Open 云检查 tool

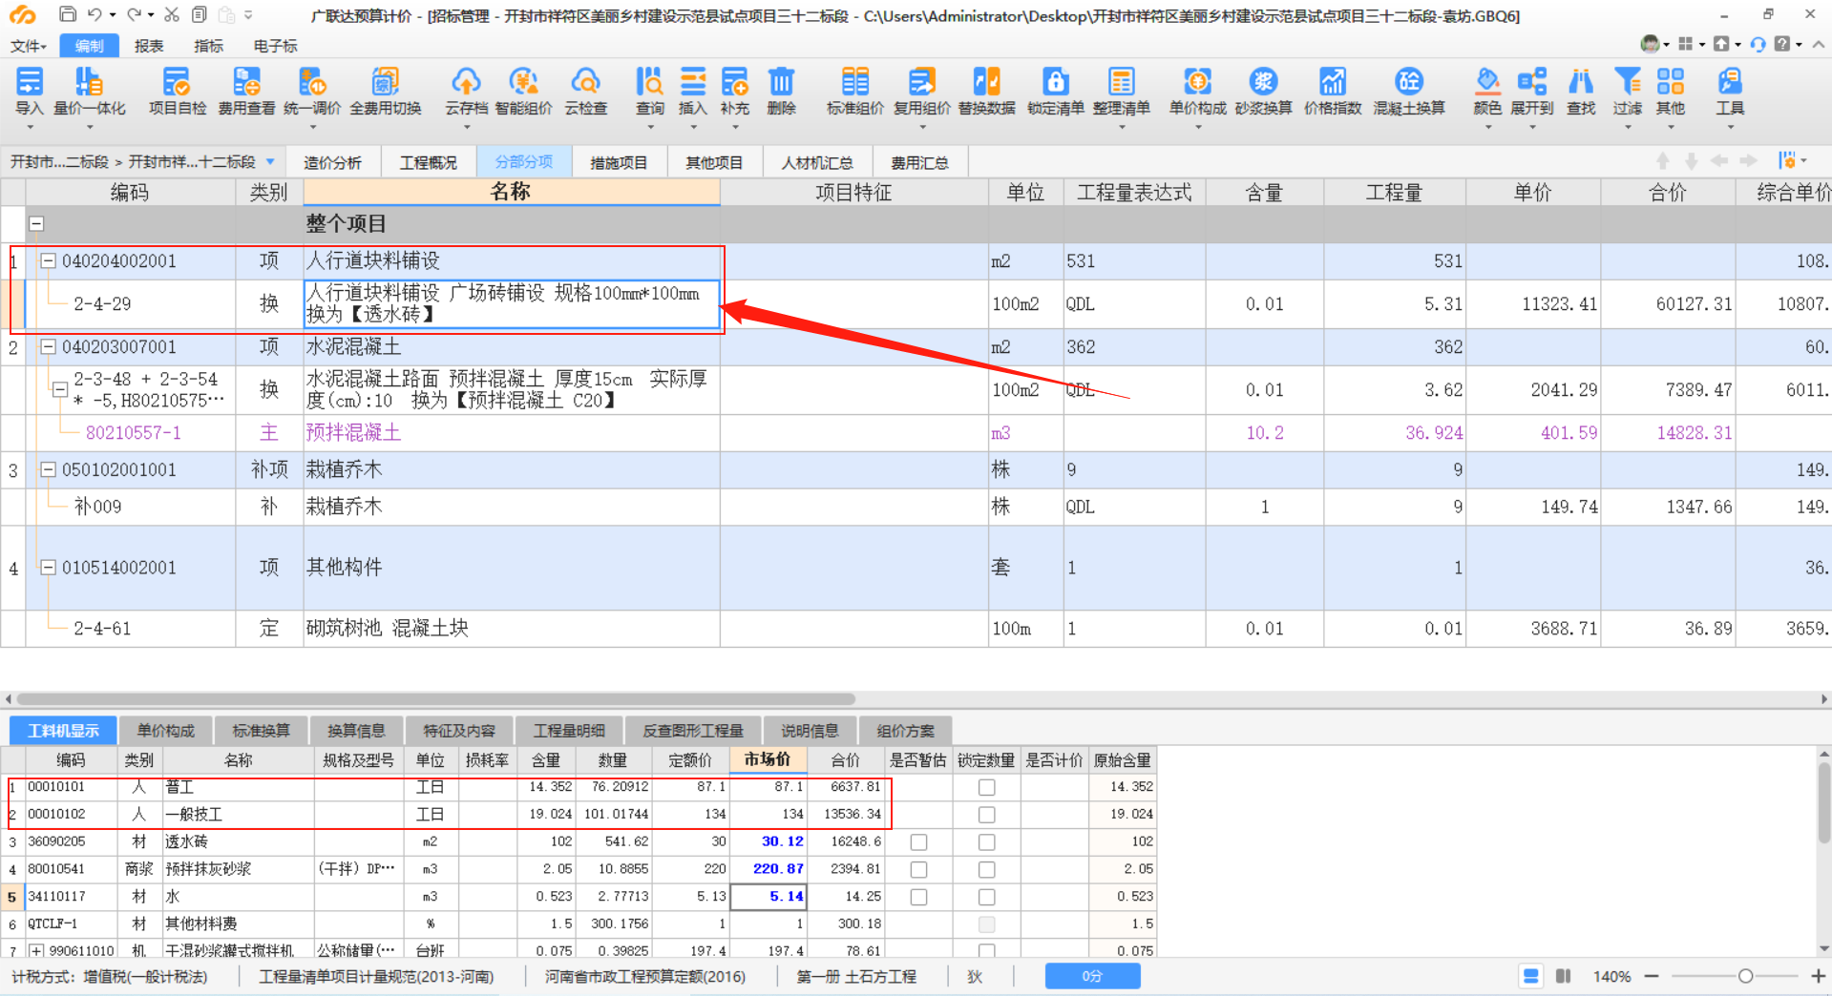coord(585,91)
